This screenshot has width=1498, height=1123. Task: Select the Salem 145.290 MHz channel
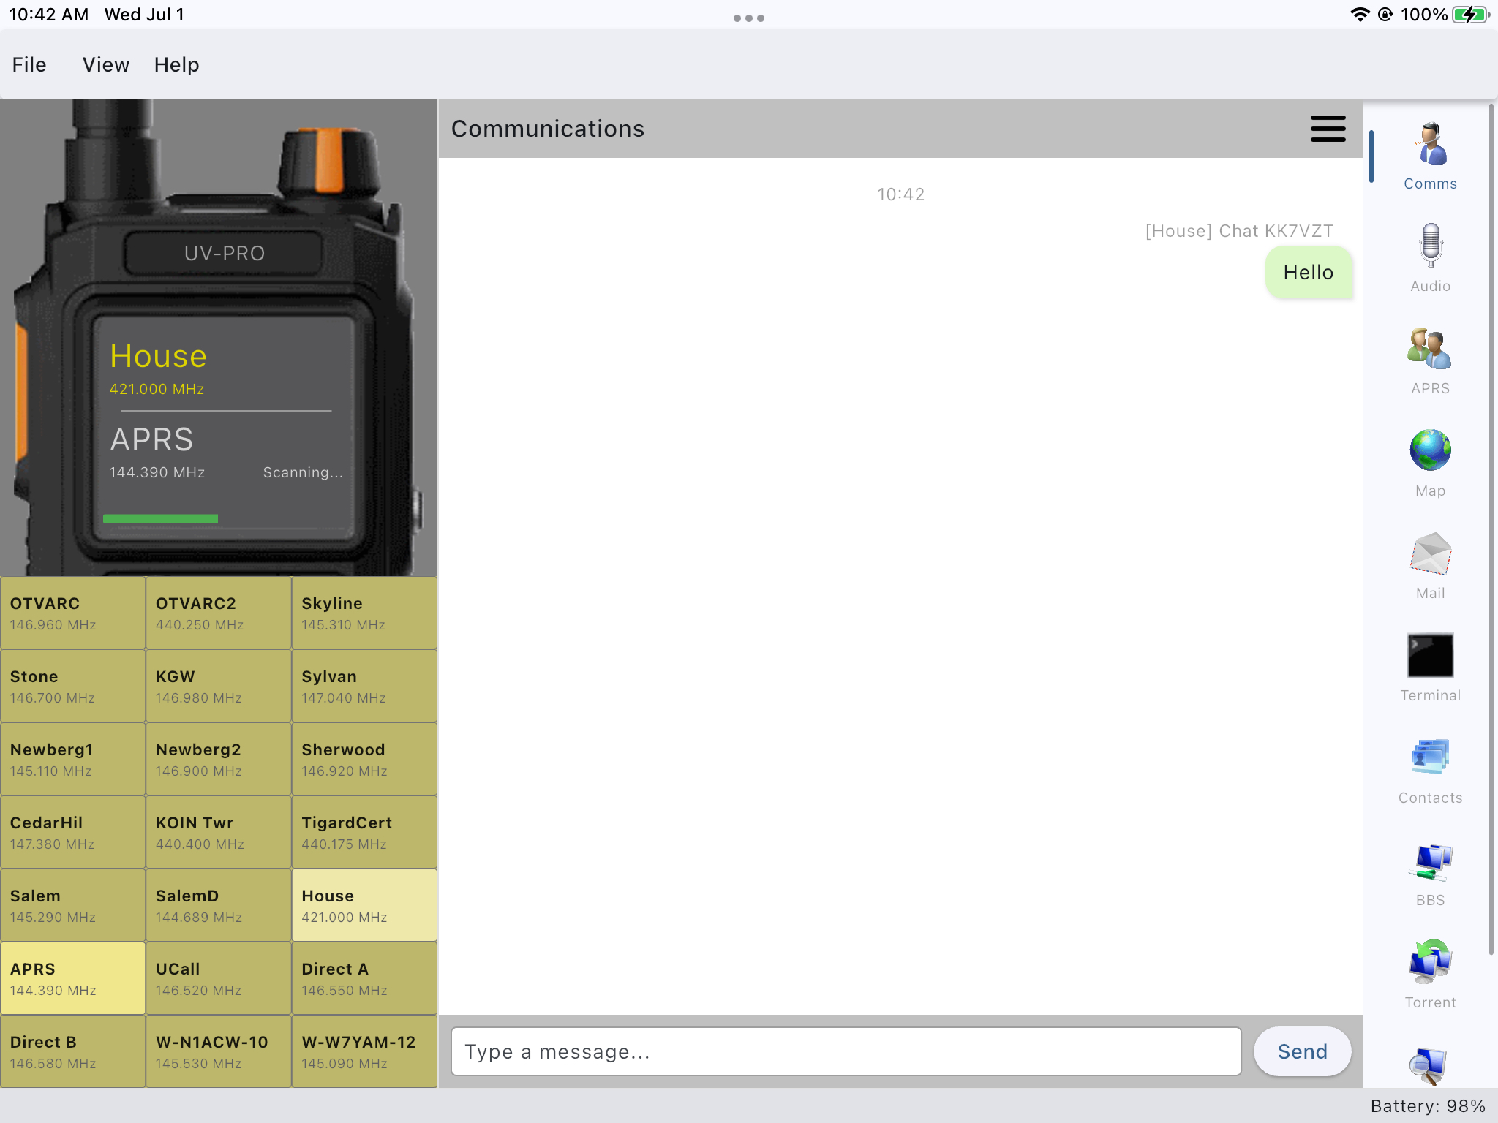pyautogui.click(x=72, y=905)
